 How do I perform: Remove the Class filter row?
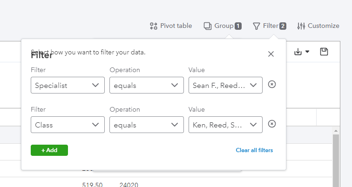[272, 124]
